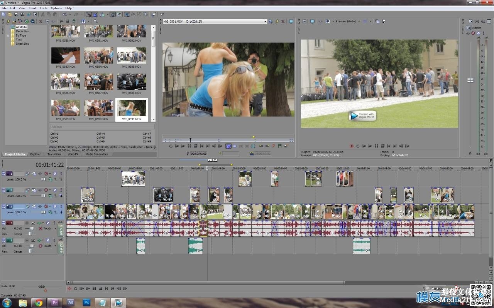Screen dimensions: 494x308
Task: Switch to the Transitions tab
Action: tap(54, 154)
